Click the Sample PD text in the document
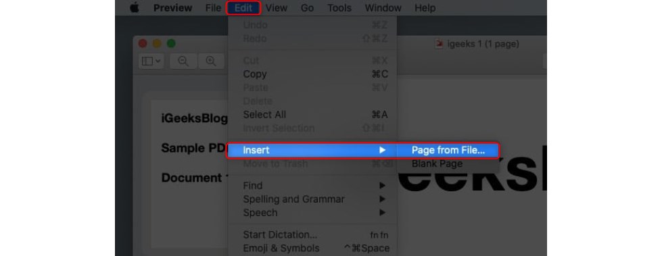 click(x=195, y=148)
